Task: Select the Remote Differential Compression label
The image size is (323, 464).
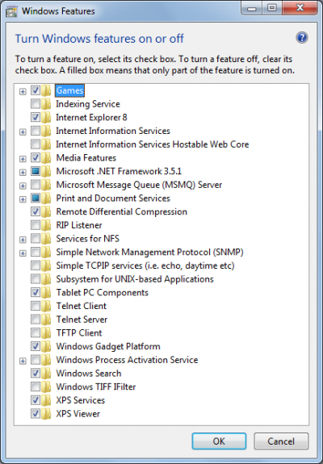Action: (122, 211)
